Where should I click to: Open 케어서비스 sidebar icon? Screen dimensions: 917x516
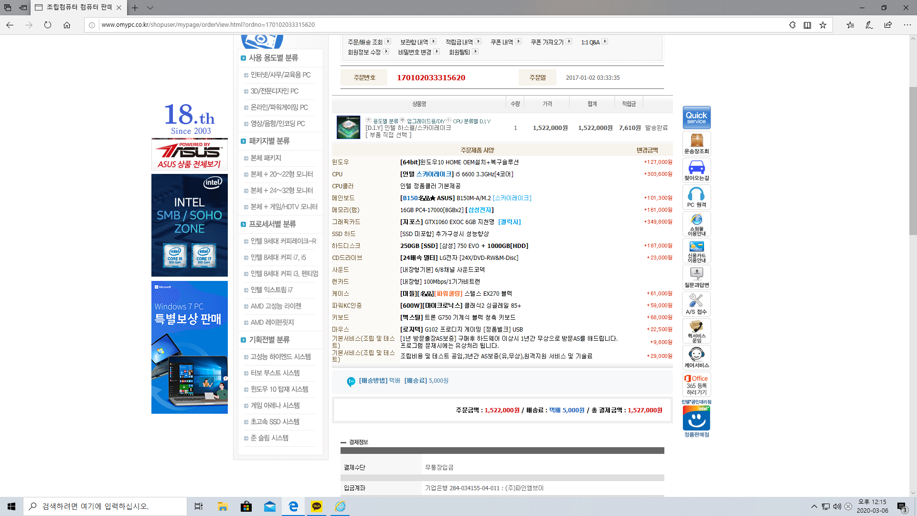click(696, 357)
